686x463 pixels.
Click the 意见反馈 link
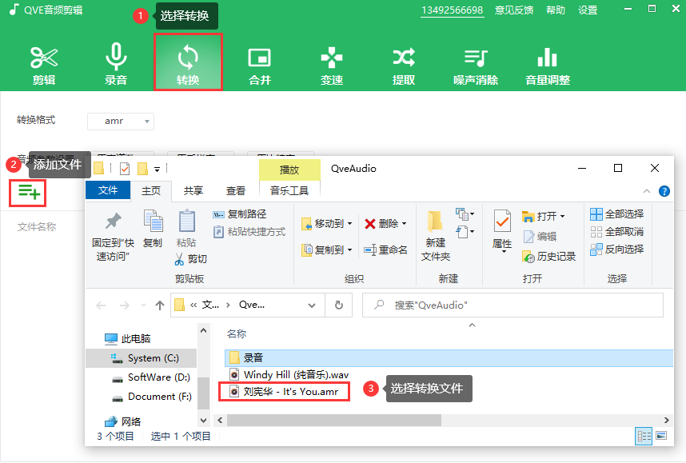[x=514, y=10]
